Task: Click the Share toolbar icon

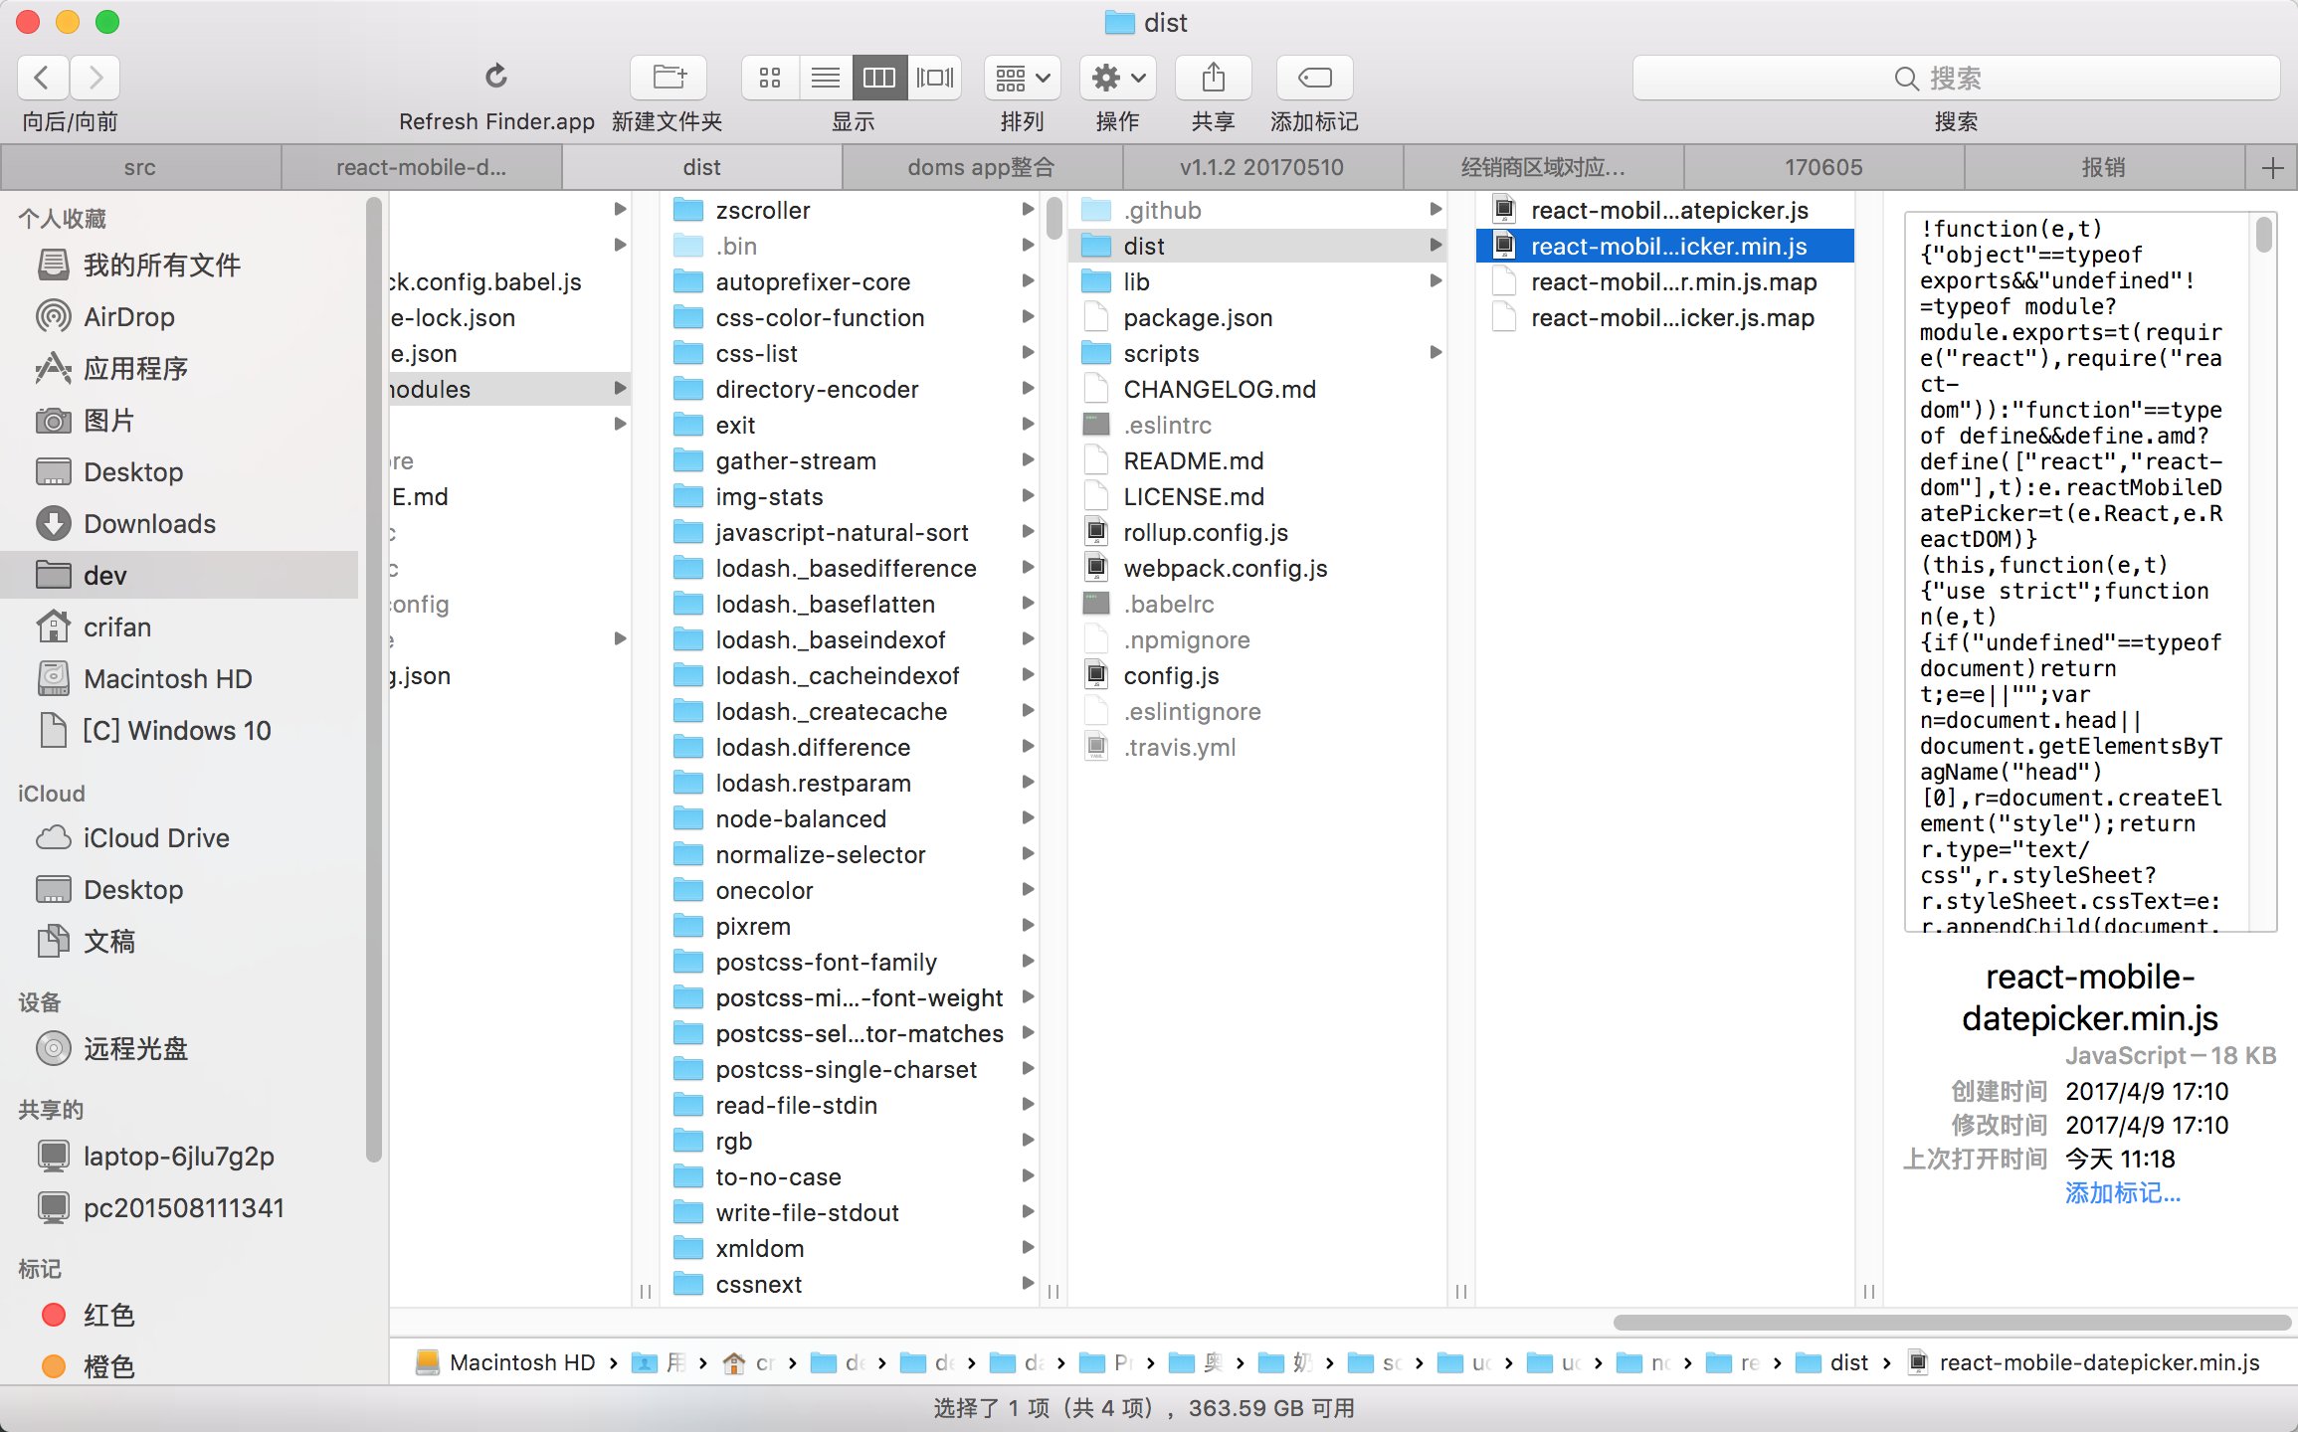Action: click(1213, 77)
